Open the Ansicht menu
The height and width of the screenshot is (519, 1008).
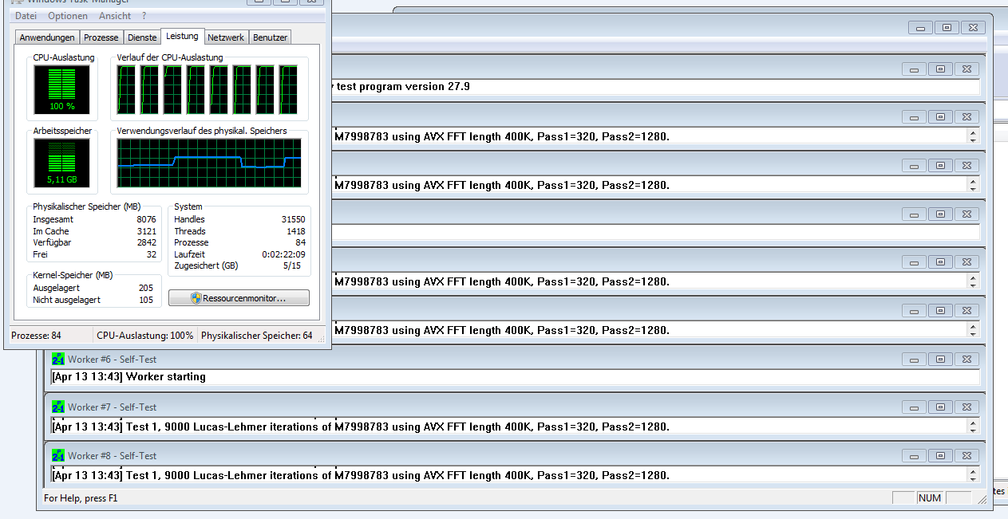pyautogui.click(x=115, y=16)
